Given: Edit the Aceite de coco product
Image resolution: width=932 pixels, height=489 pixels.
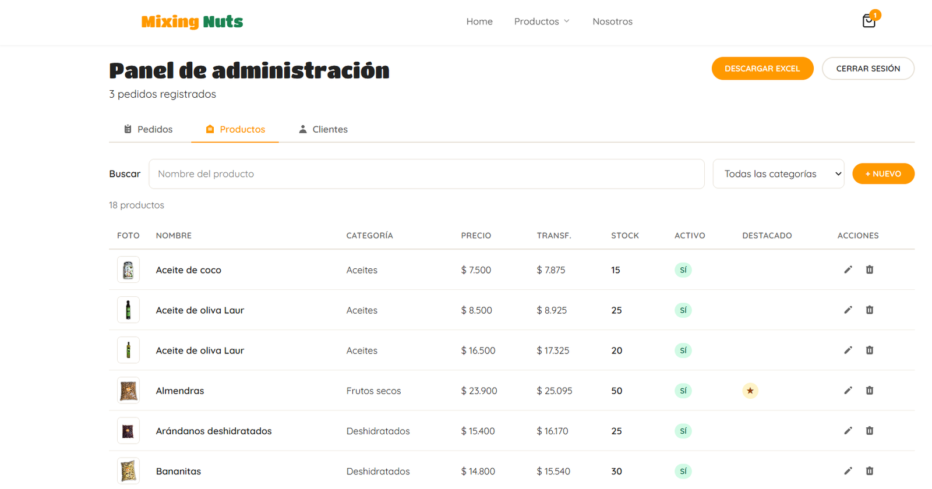Looking at the screenshot, I should (x=848, y=270).
